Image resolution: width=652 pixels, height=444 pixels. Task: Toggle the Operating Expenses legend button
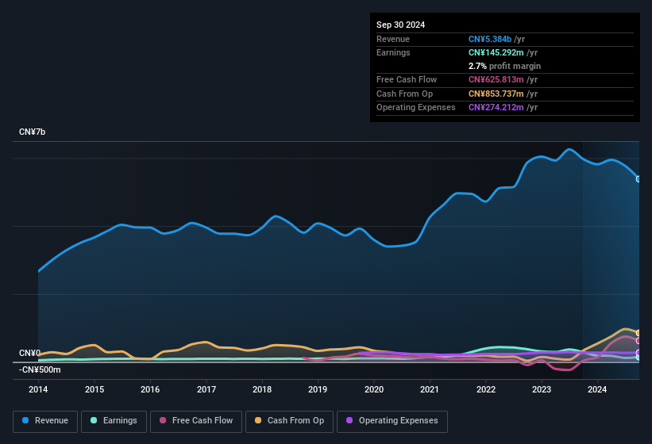coord(392,421)
